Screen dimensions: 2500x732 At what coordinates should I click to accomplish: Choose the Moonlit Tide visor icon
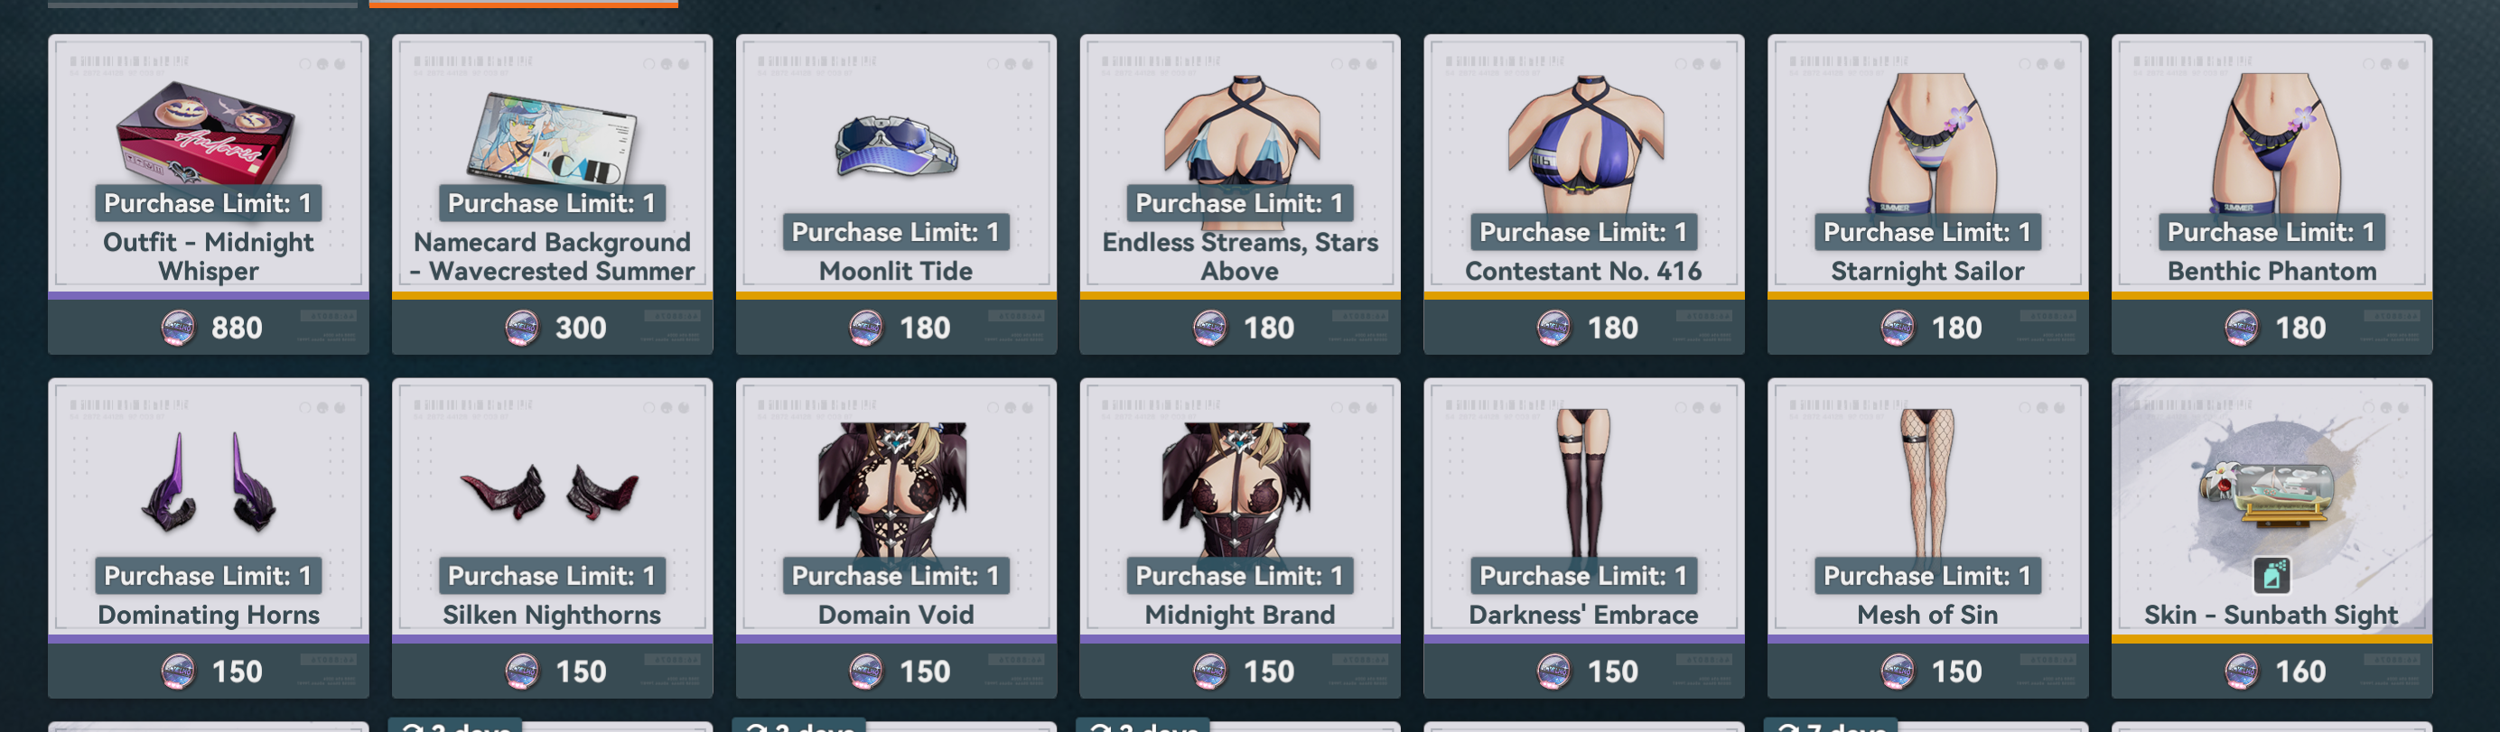point(896,145)
